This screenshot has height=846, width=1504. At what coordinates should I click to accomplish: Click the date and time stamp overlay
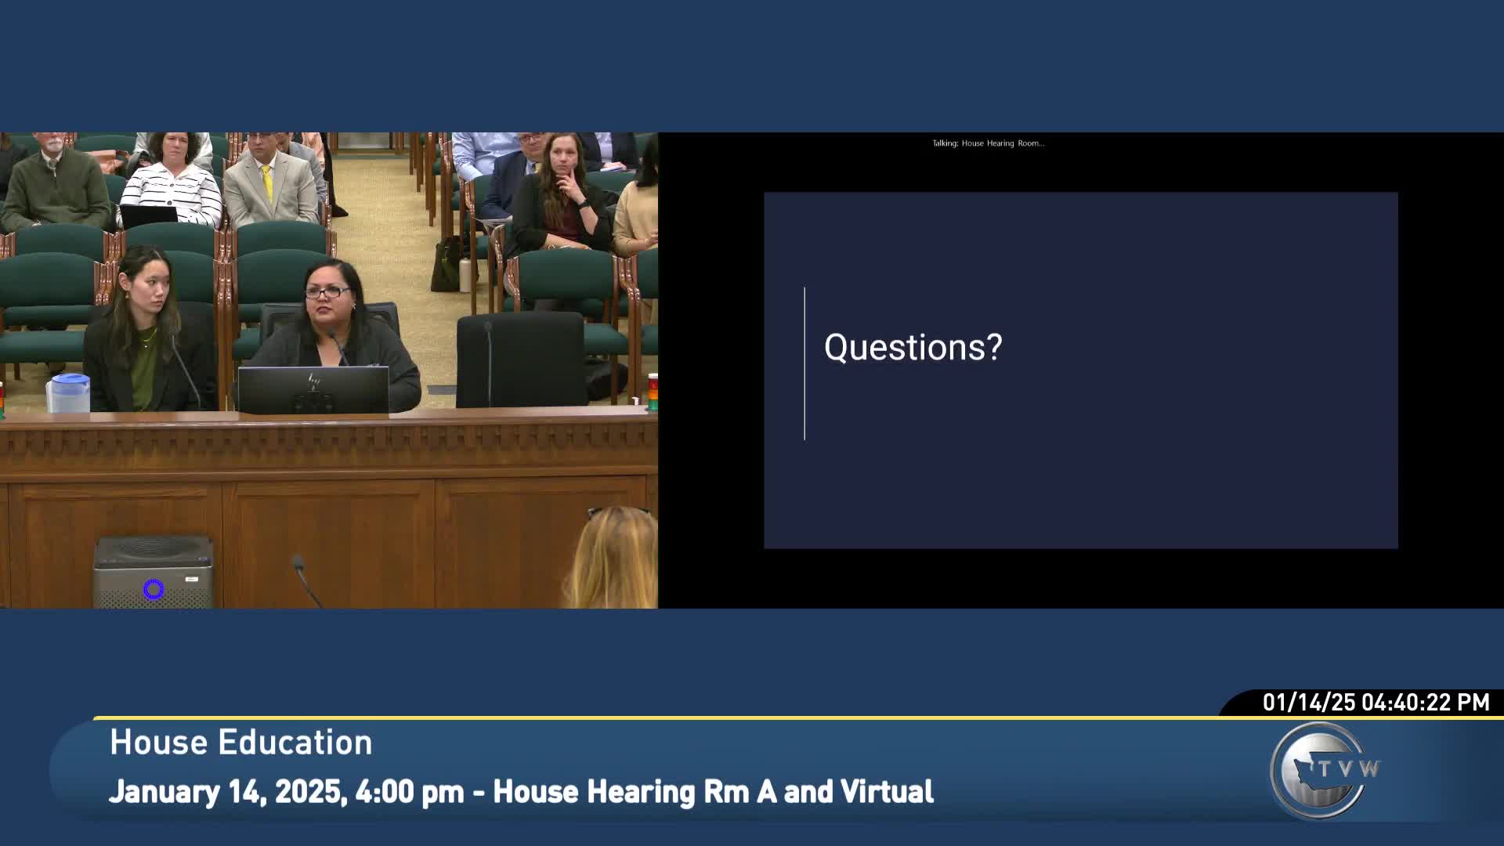pos(1375,702)
